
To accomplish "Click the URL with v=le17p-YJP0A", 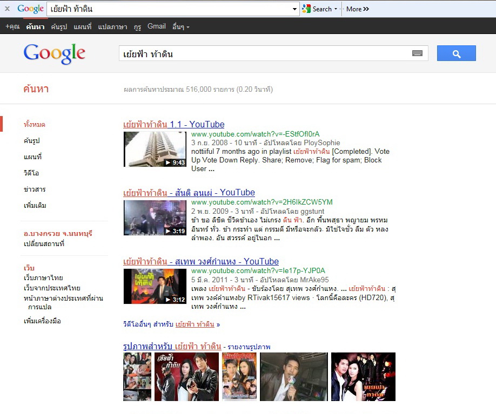I will (x=258, y=271).
